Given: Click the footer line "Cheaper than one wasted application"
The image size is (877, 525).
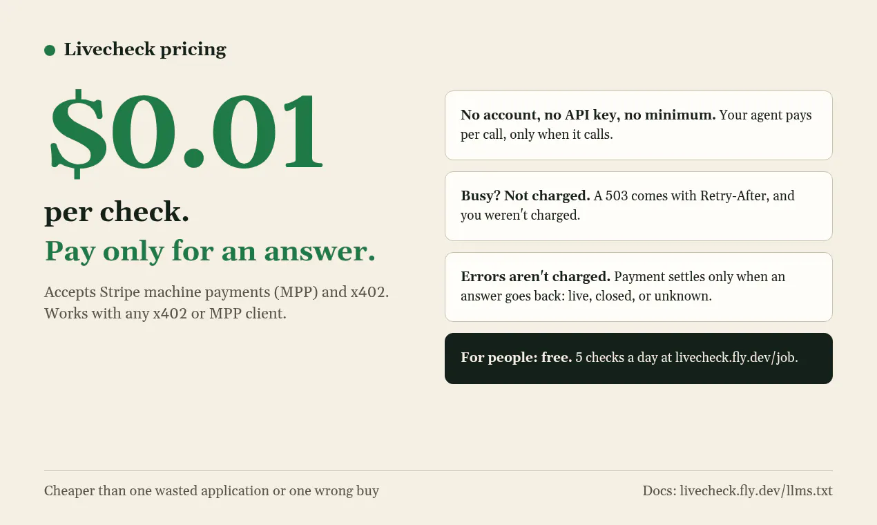Looking at the screenshot, I should tap(157, 491).
